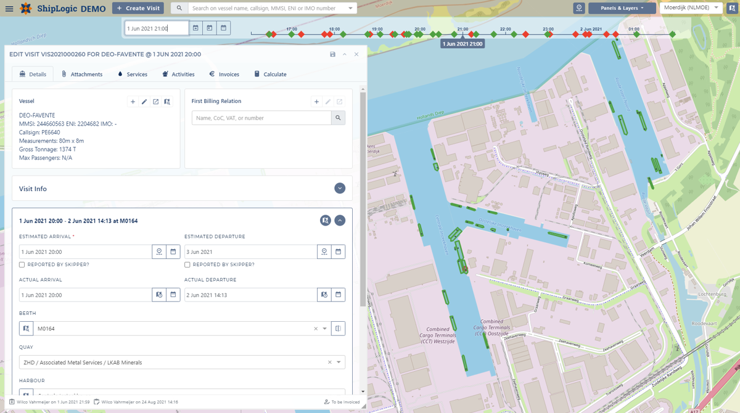Open calendar for Estimated Arrival
This screenshot has width=740, height=413.
point(173,251)
